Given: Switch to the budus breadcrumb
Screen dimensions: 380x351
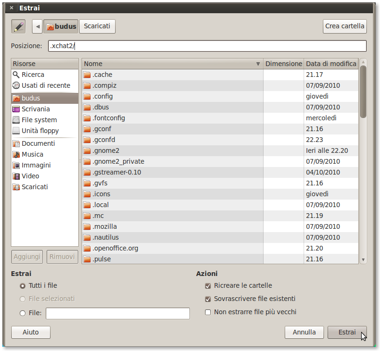Looking at the screenshot, I should tap(61, 26).
